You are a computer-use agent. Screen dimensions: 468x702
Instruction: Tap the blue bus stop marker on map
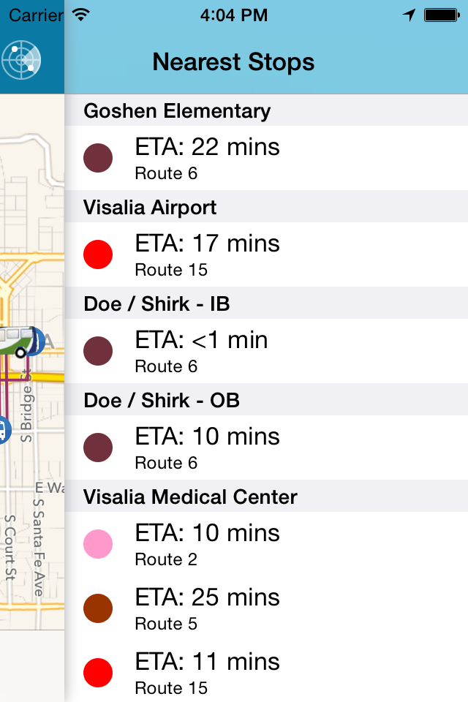(4, 430)
